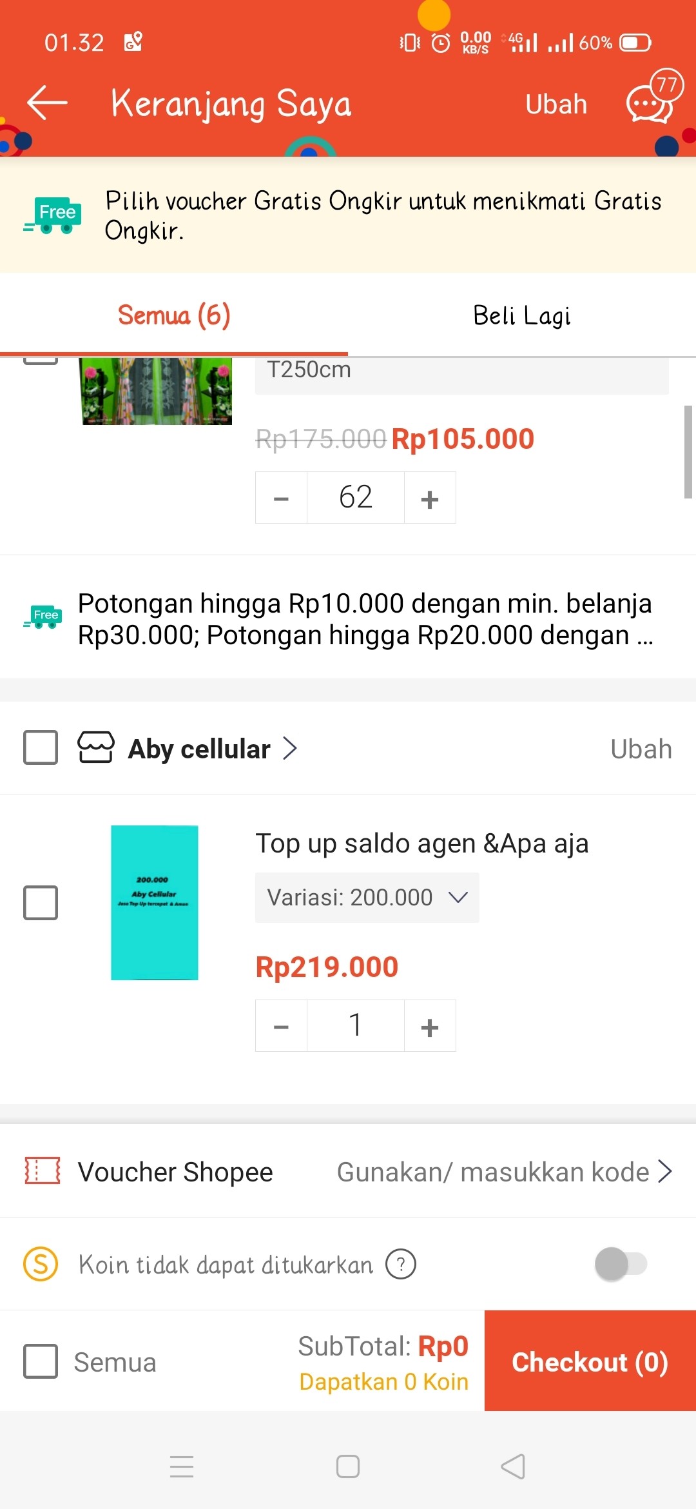Tap the Shopee coin icon
696x1509 pixels.
click(x=41, y=1264)
